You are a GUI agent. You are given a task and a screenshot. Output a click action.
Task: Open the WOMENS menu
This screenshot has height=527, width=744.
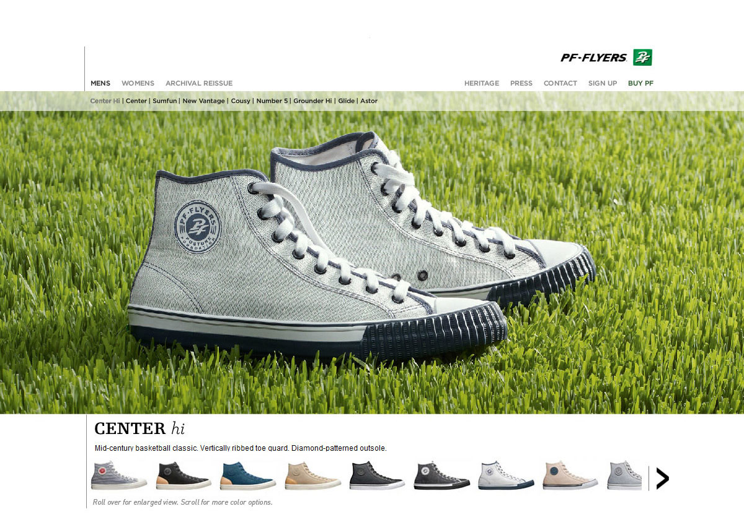138,83
